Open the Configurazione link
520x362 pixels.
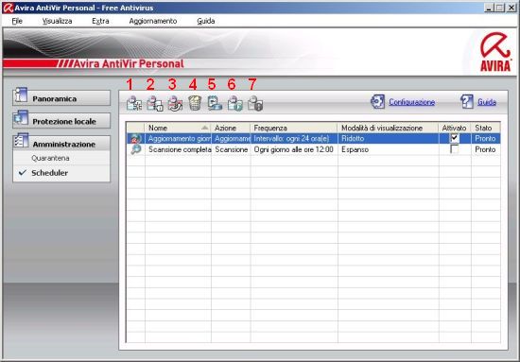point(411,102)
